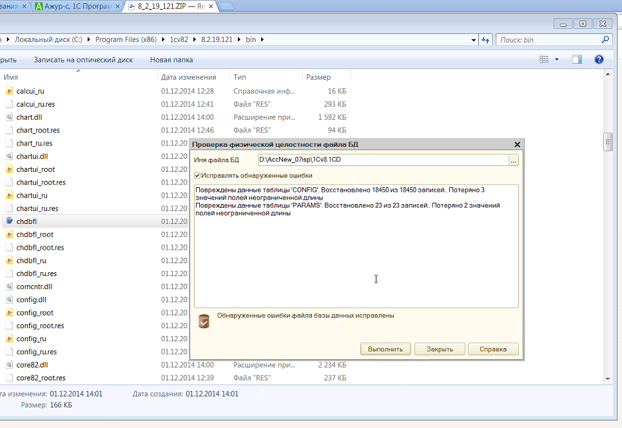Click the "Справка" button in dialog
Screen dimensions: 622x428
pyautogui.click(x=493, y=349)
